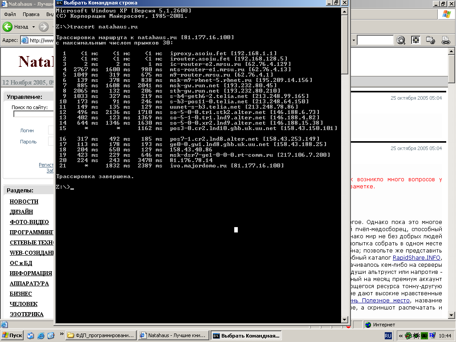Click the Windows flag logo in browser
The height and width of the screenshot is (342, 456).
tap(447, 14)
